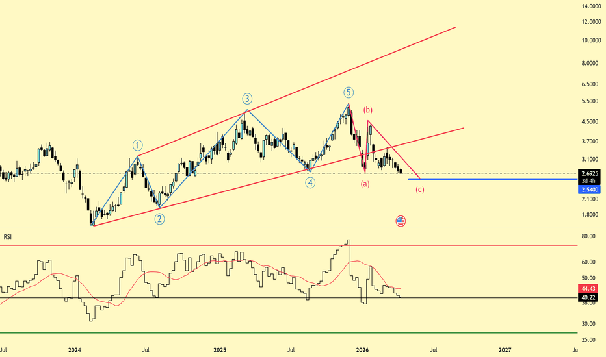Image resolution: width=606 pixels, height=357 pixels.
Task: Click the 5.5000 price axis tick
Action: point(591,101)
